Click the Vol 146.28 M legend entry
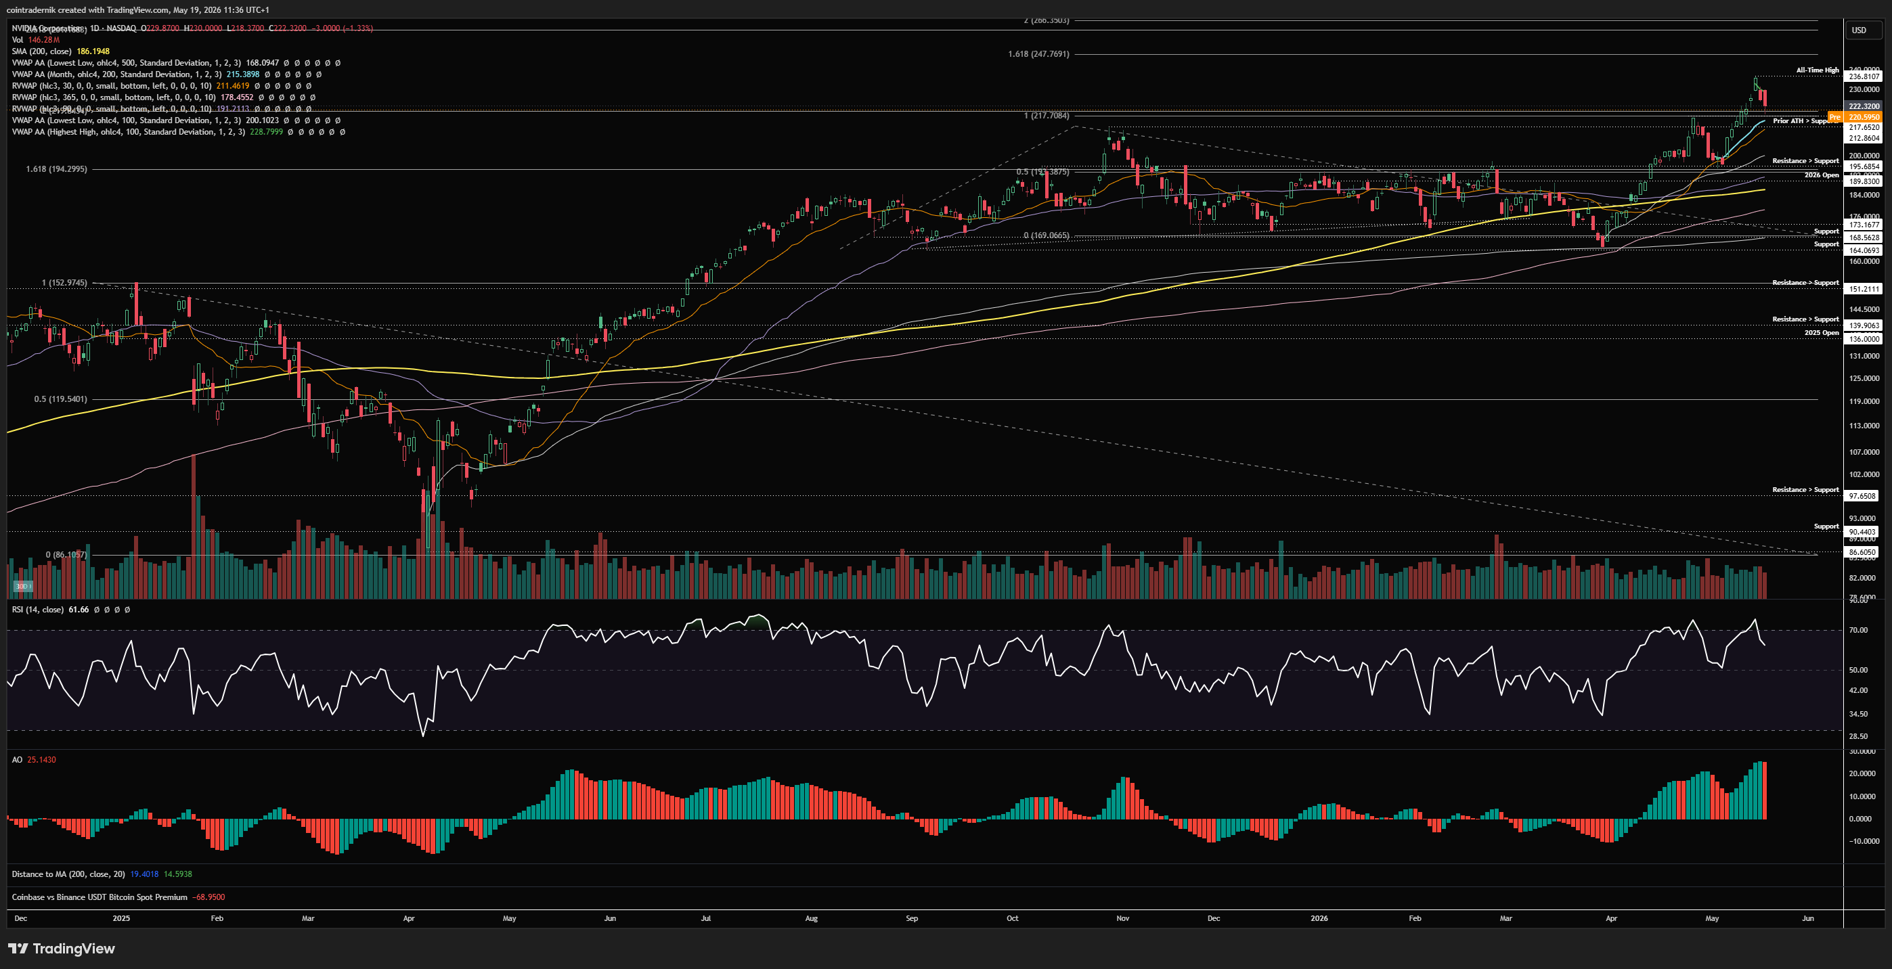The image size is (1892, 969). 36,40
